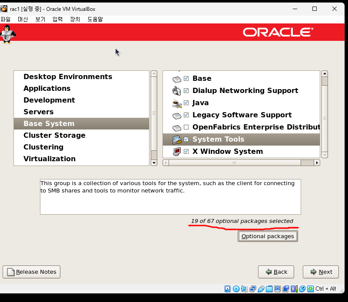Viewport: 348px width, 302px height.
Task: Click the Legacy Software Support icon
Action: pos(177,116)
